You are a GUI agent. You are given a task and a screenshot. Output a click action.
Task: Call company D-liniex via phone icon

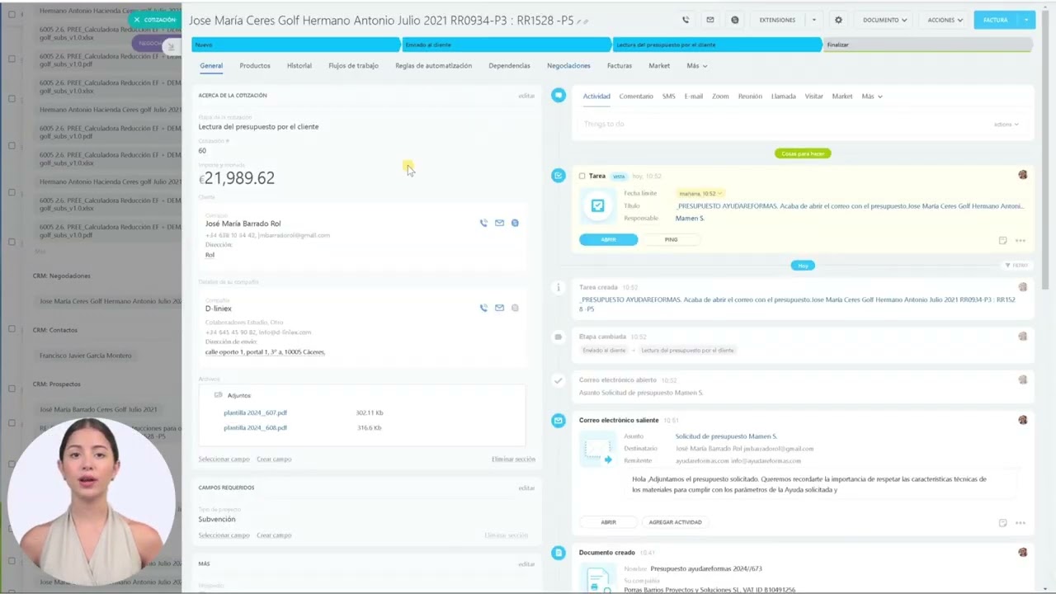tap(483, 308)
